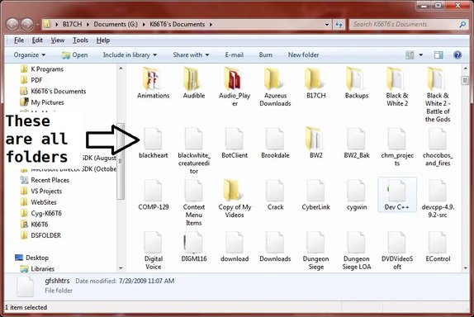Open the Share with dropdown
Image resolution: width=474 pixels, height=317 pixels.
pos(191,55)
